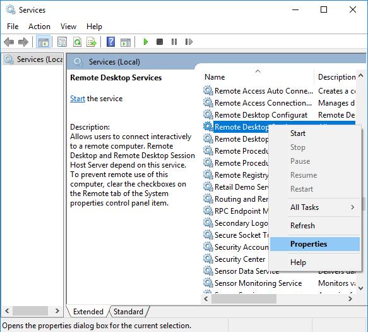Select Remote Access Auto Connection service row

click(x=279, y=91)
